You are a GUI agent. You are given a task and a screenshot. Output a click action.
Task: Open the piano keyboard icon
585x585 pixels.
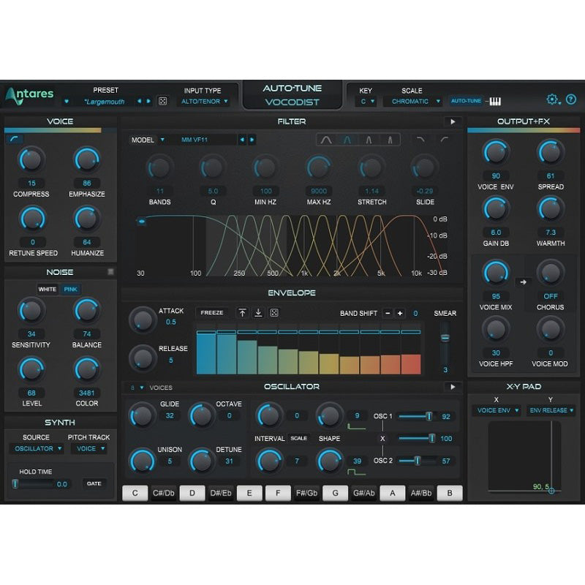pyautogui.click(x=495, y=101)
